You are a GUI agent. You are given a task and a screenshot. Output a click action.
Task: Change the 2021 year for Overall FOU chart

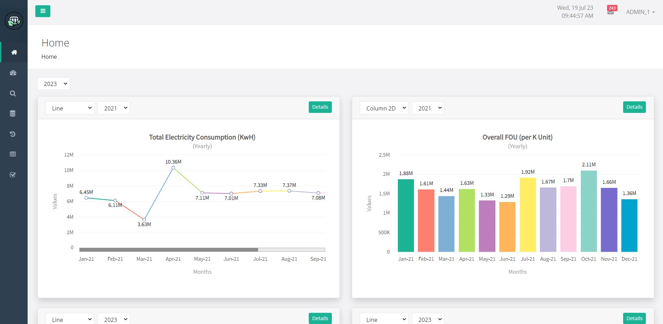coord(428,108)
